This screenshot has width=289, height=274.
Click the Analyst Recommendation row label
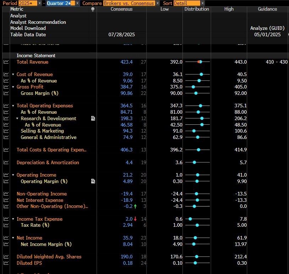[38, 22]
